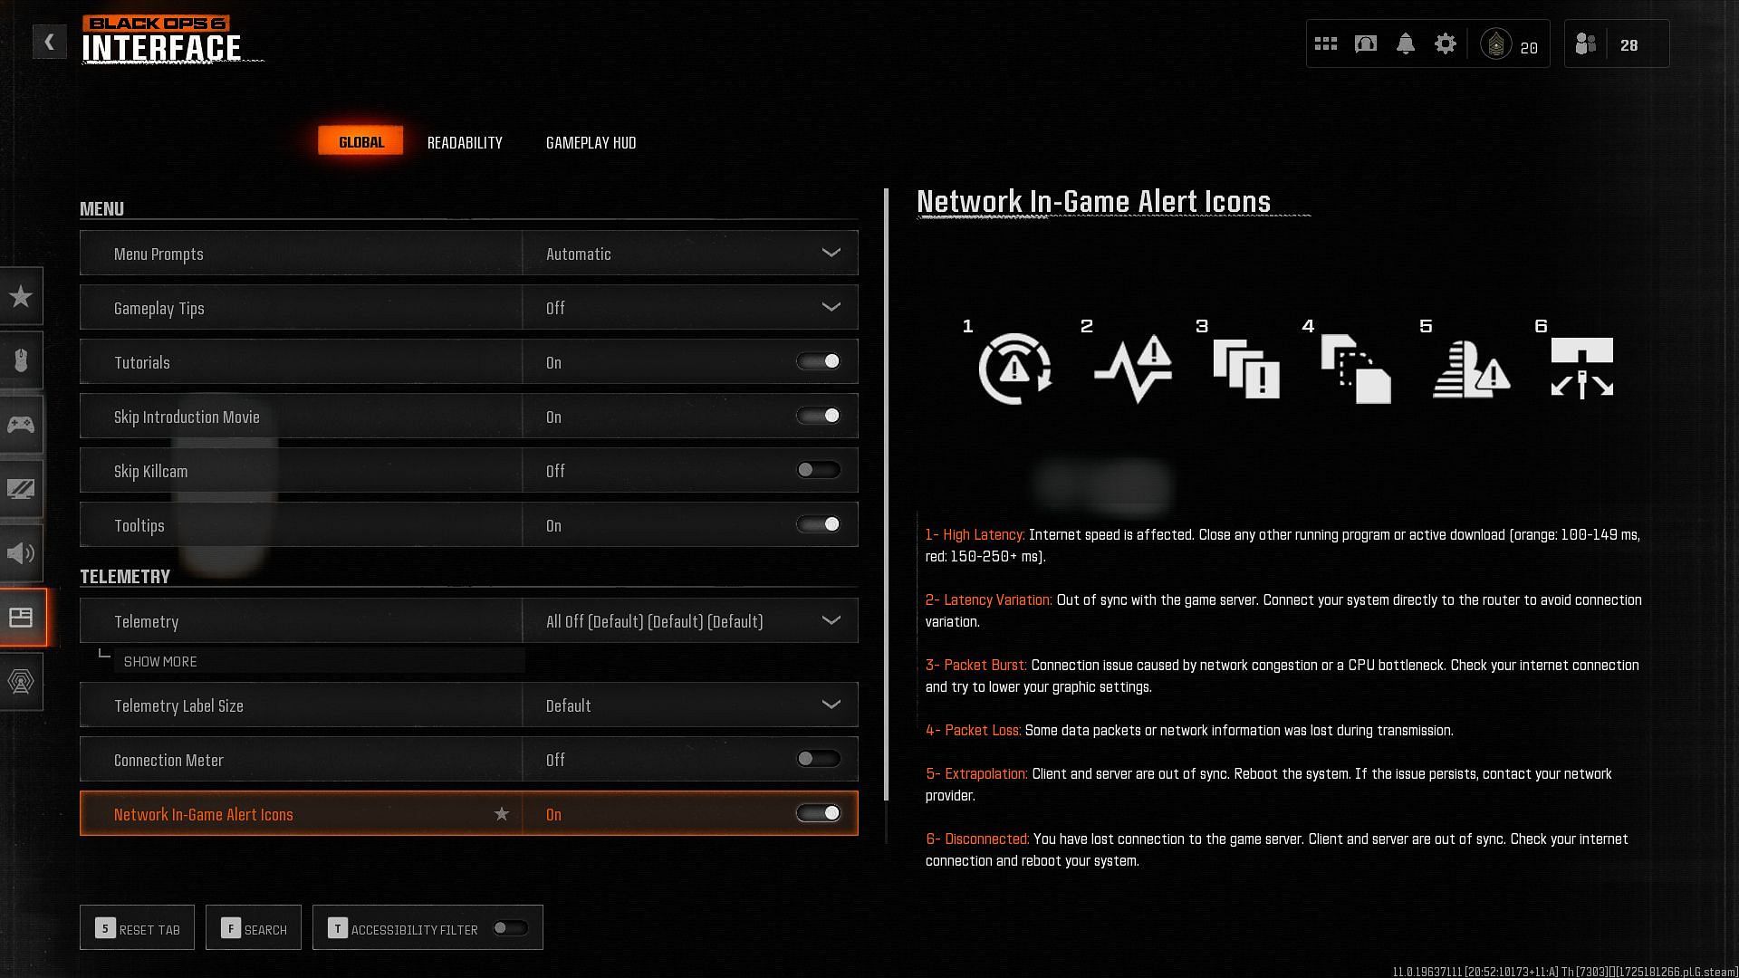Expand the Telemetry dropdown menu
1739x978 pixels.
click(x=831, y=619)
